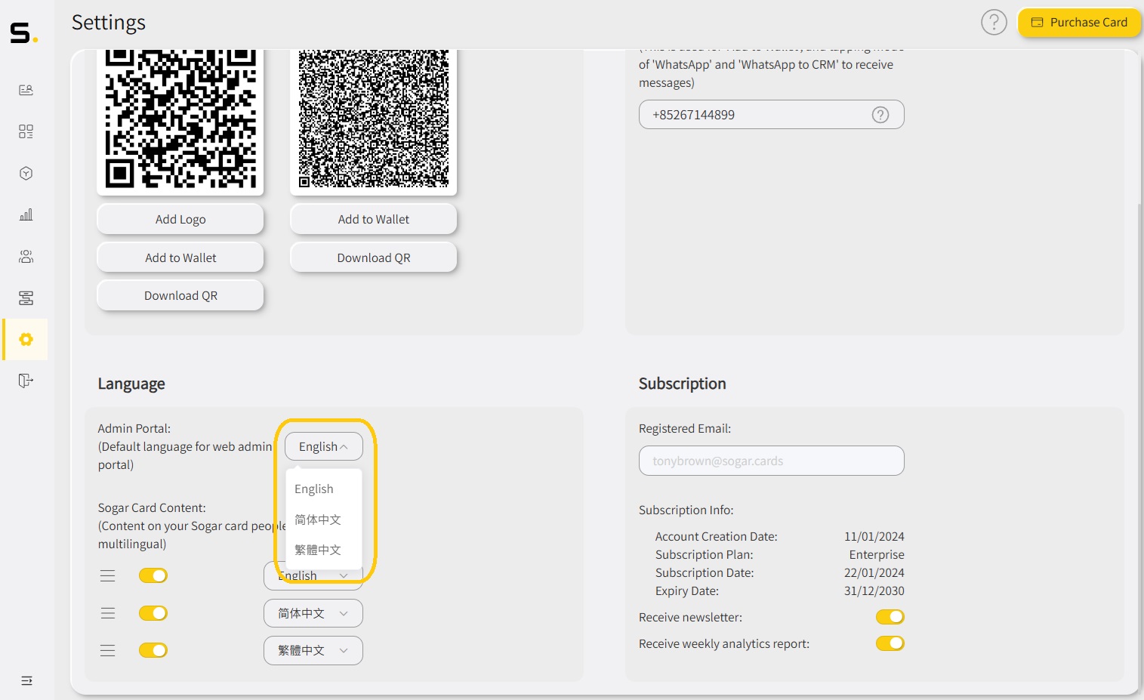The image size is (1144, 700).
Task: Open the team members sidebar icon
Action: tap(26, 256)
